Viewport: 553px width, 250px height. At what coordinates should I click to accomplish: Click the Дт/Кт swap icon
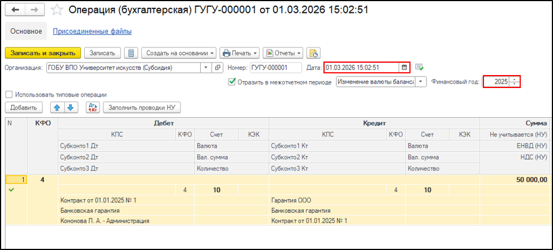pos(93,108)
